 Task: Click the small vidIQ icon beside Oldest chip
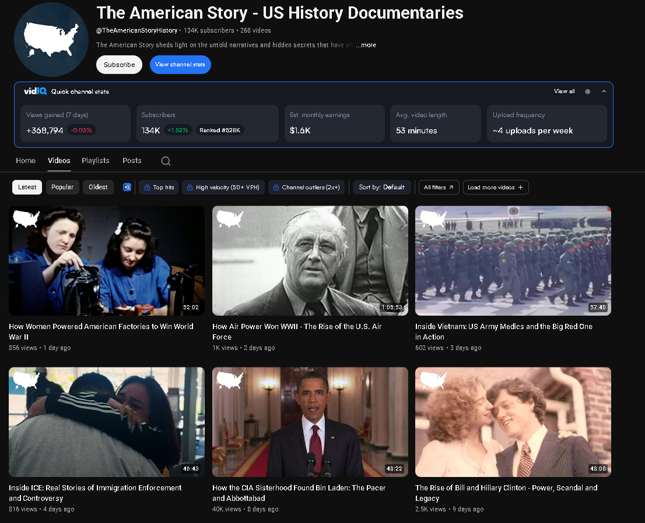[x=127, y=188]
